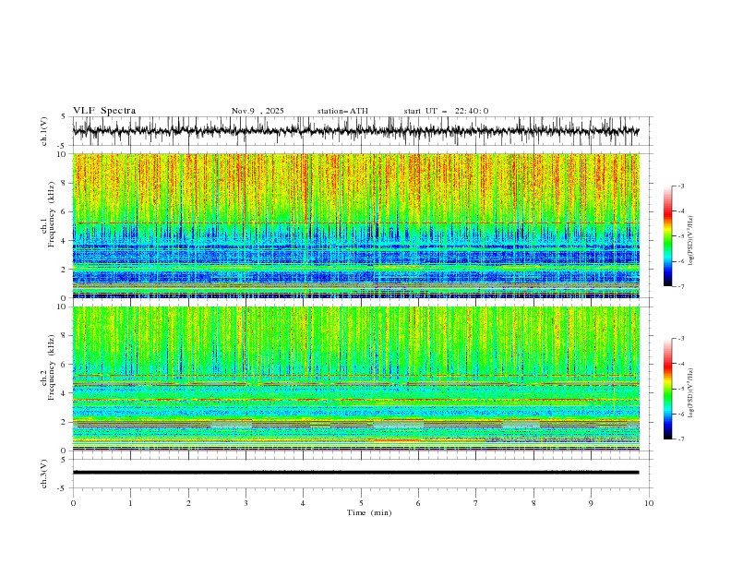Click the ch.2 frequency tick label "2"

point(65,422)
